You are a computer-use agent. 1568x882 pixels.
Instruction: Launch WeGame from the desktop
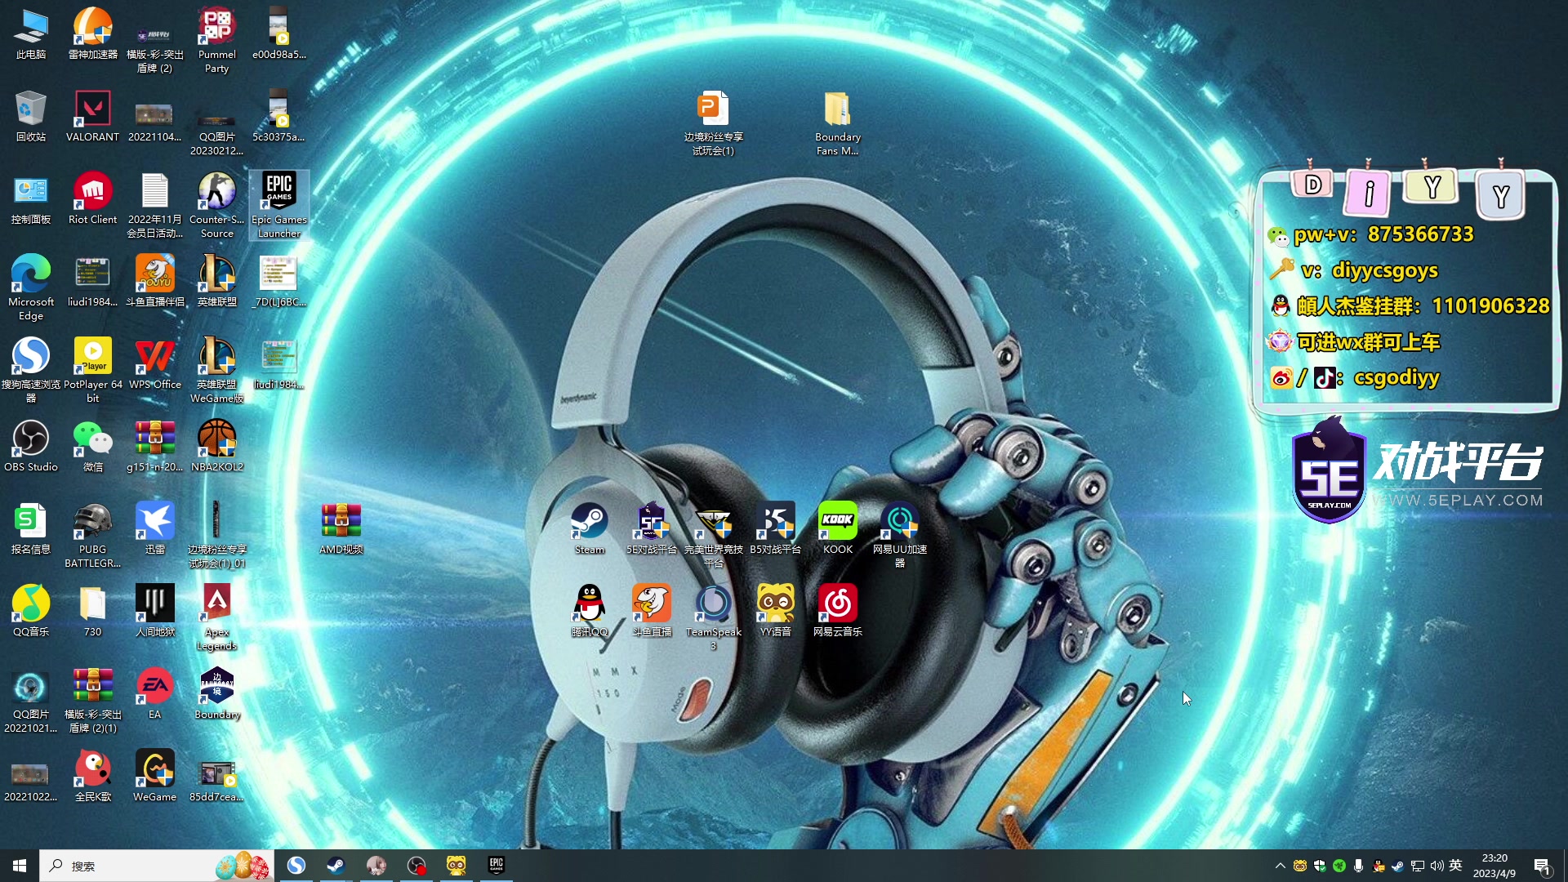coord(154,775)
